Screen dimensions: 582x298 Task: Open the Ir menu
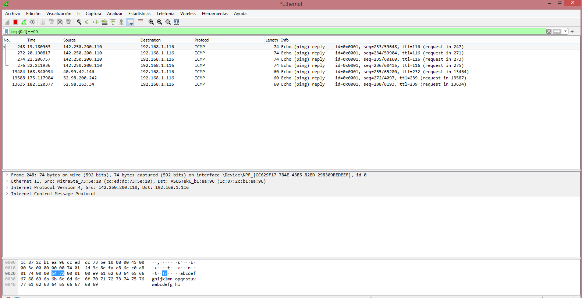pos(78,14)
